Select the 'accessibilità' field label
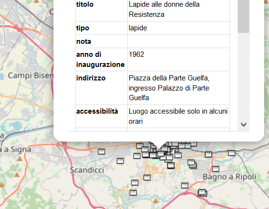 coord(97,111)
